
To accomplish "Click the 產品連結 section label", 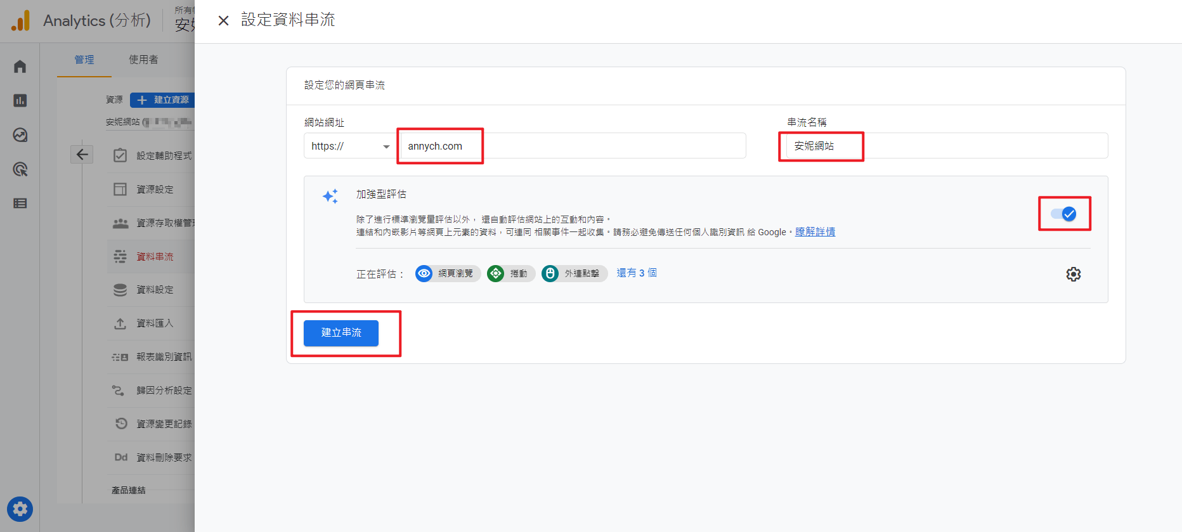I will [129, 490].
